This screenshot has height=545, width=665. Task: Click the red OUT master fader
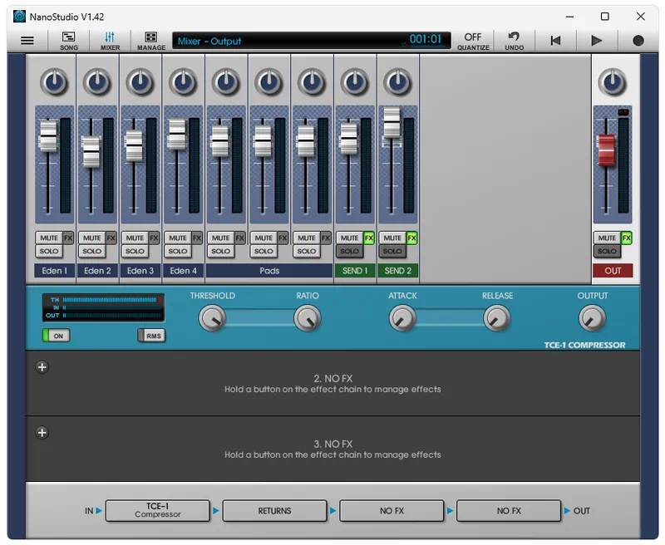(607, 150)
